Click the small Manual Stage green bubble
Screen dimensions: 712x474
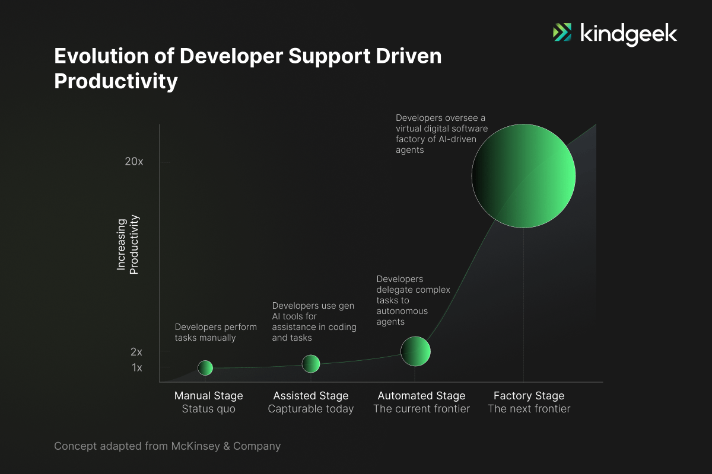205,368
